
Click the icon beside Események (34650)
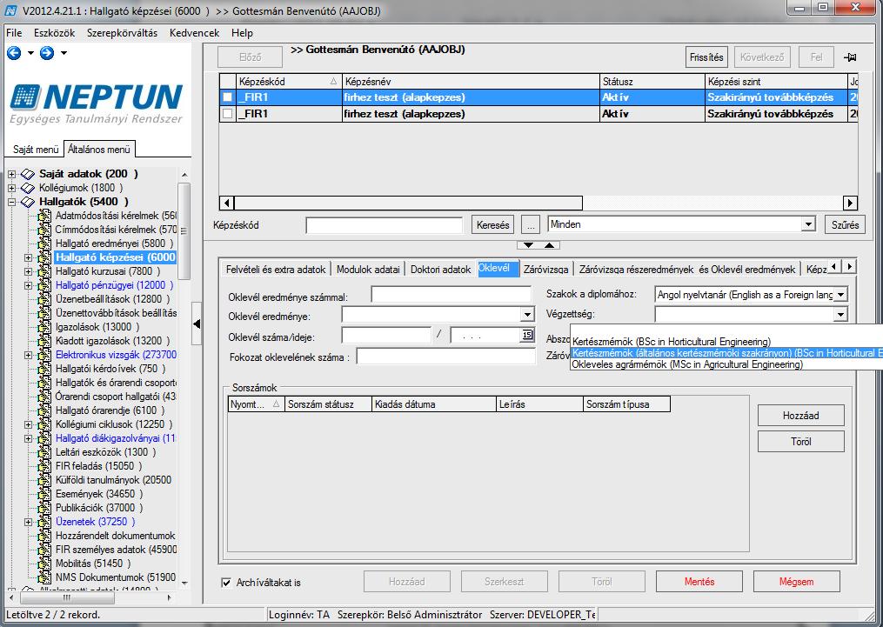(x=44, y=494)
